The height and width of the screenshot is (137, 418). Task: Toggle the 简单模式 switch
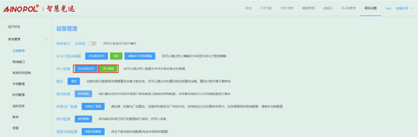pyautogui.click(x=92, y=44)
